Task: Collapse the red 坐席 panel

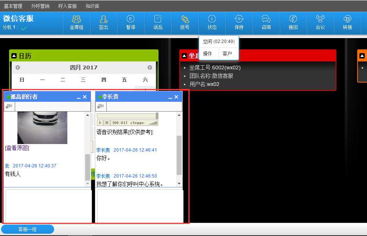Action: [184, 56]
